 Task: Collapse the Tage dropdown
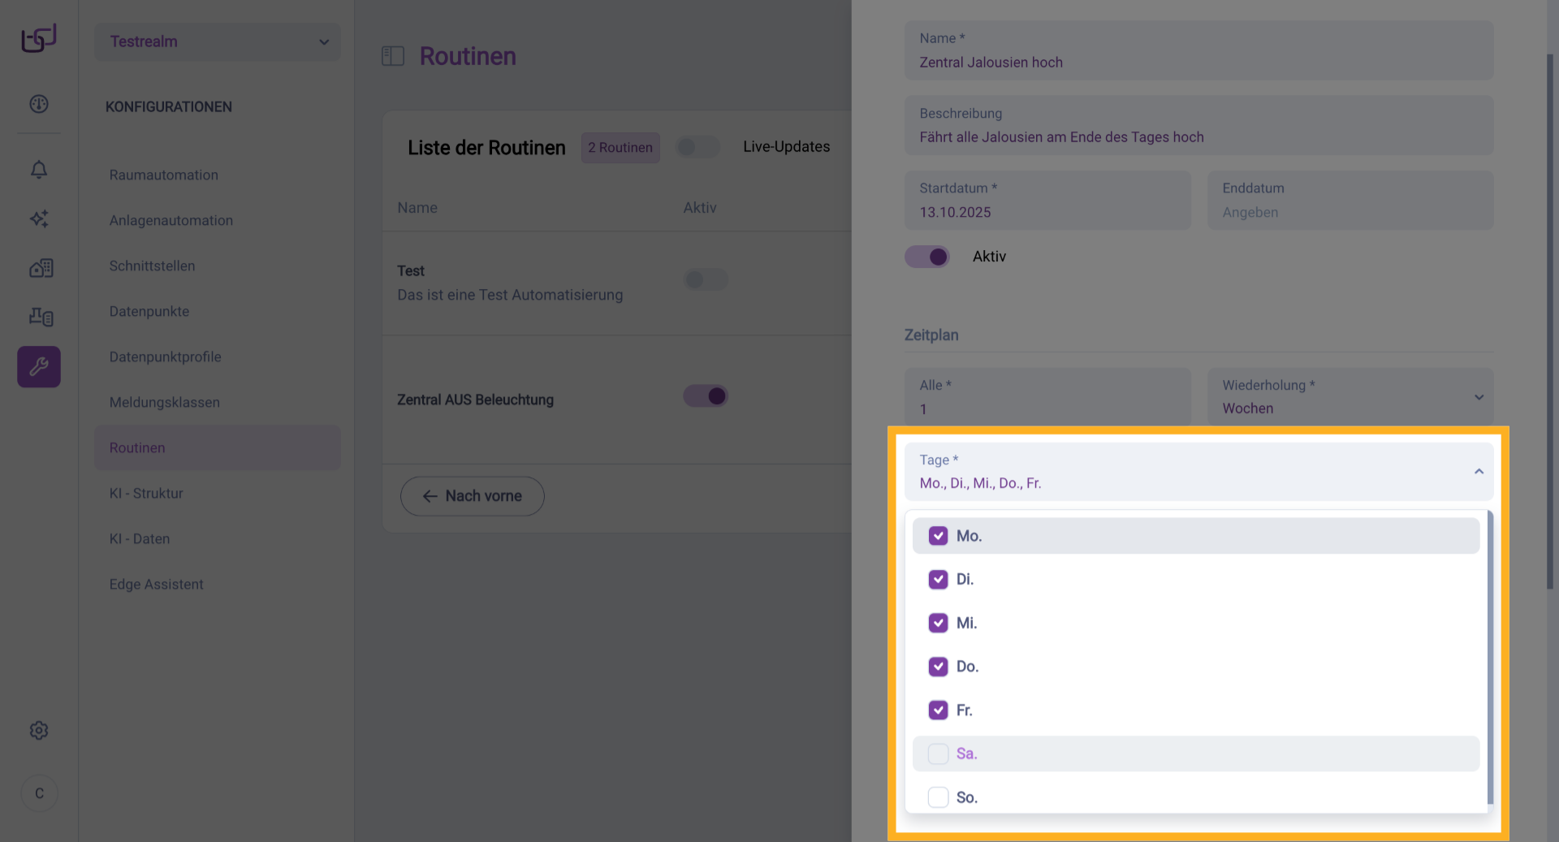pos(1478,472)
